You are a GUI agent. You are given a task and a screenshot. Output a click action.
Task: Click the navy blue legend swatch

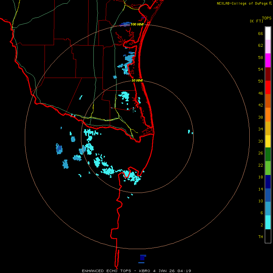pos(268,182)
